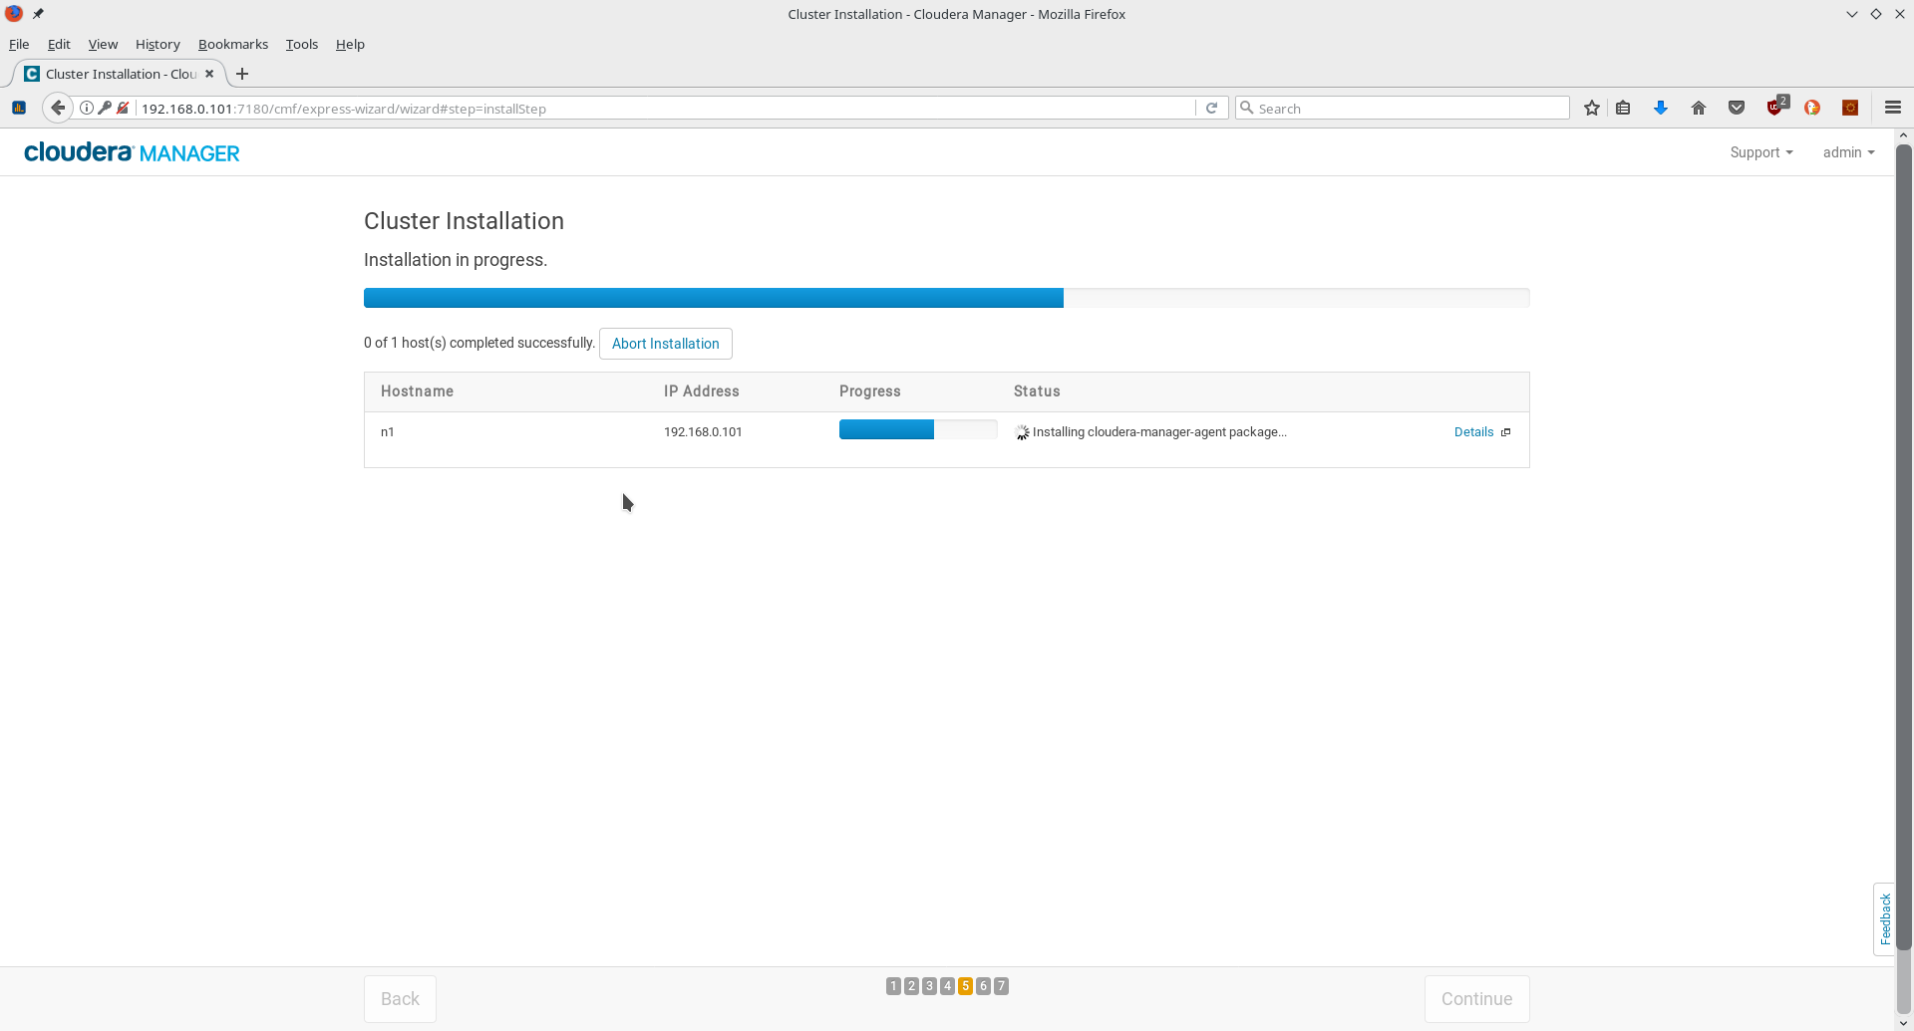This screenshot has height=1031, width=1914.
Task: Click the IP Address column header
Action: (702, 391)
